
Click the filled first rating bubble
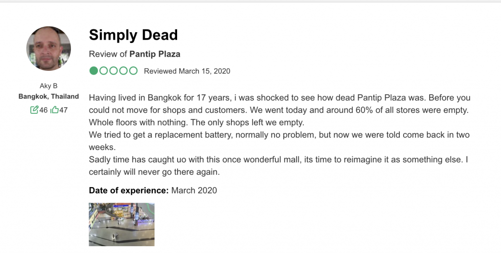[93, 70]
